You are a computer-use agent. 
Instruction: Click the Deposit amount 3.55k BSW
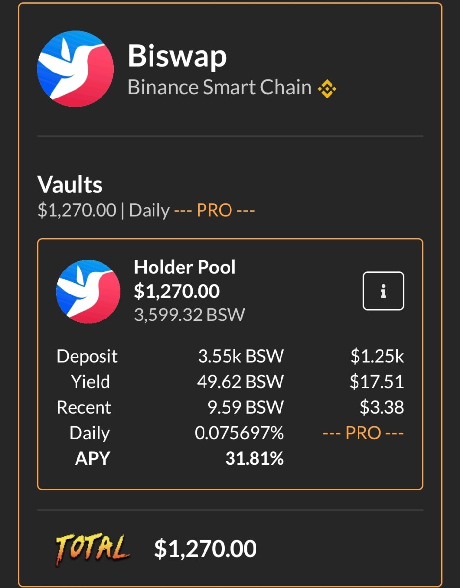tap(240, 356)
